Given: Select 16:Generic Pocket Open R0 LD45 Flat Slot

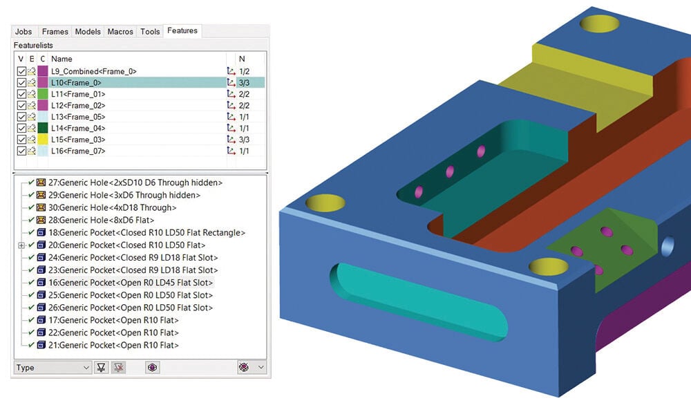Looking at the screenshot, I should click(130, 283).
